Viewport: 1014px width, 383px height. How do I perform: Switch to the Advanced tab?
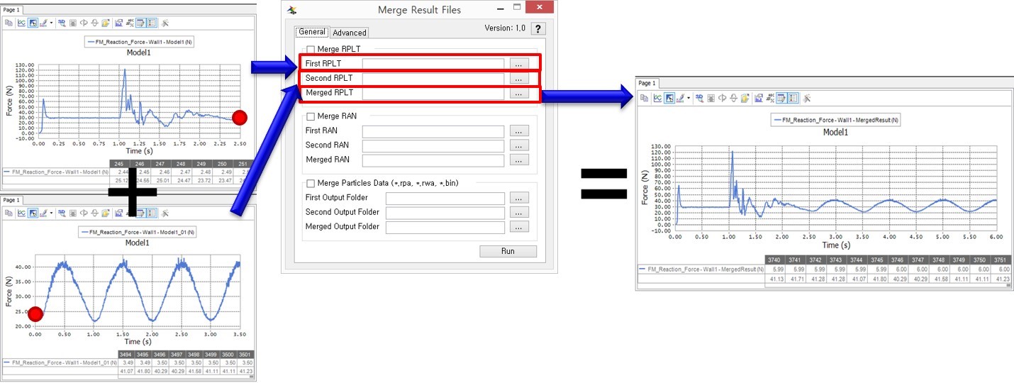(x=349, y=33)
